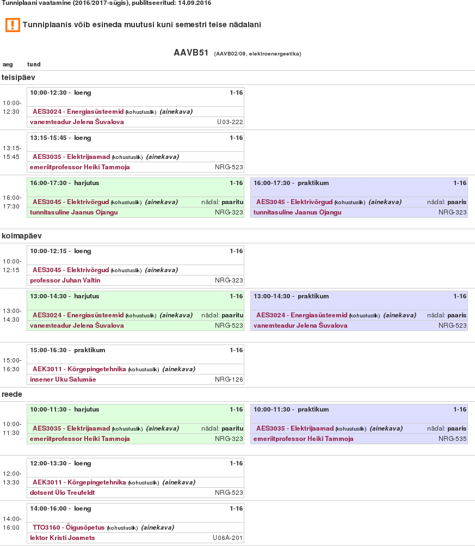
Task: Click the AAVB51 group heading
Action: click(x=191, y=53)
